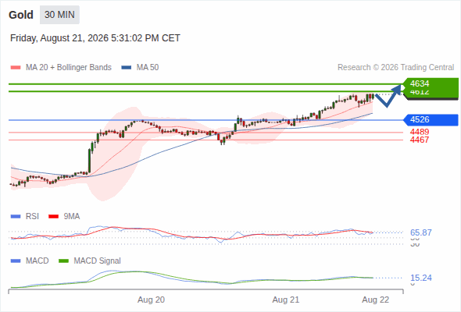This screenshot has height=312, width=461.
Task: Click the green MACD Signal legend swatch
Action: pyautogui.click(x=64, y=261)
